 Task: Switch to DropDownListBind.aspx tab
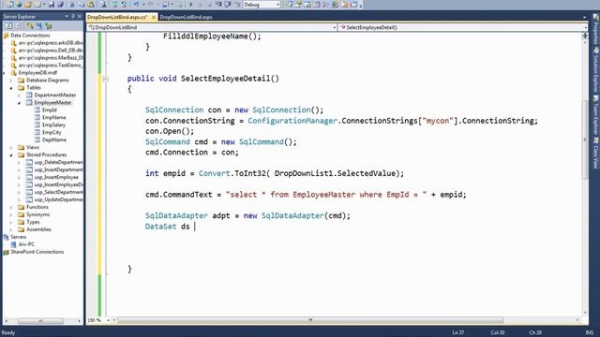(x=186, y=17)
